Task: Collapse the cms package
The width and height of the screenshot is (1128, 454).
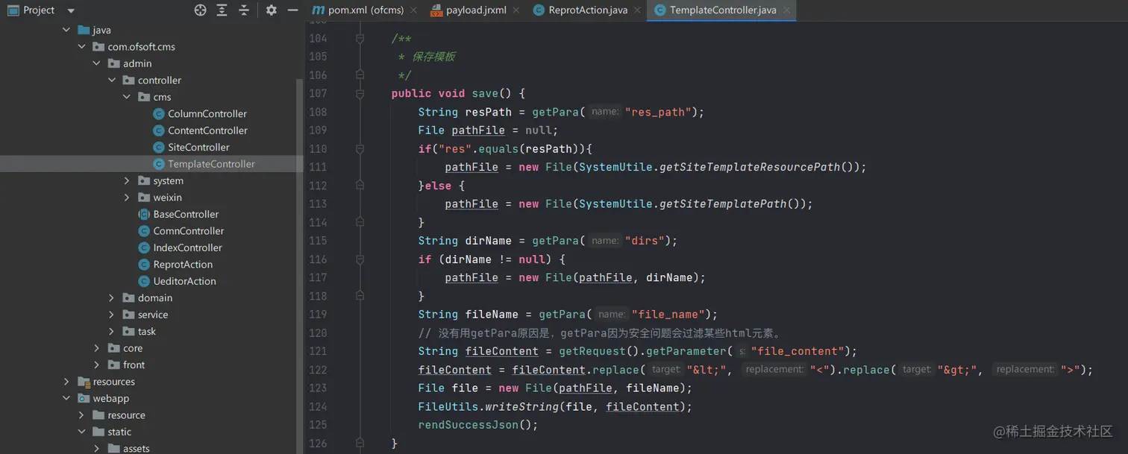Action: point(127,97)
